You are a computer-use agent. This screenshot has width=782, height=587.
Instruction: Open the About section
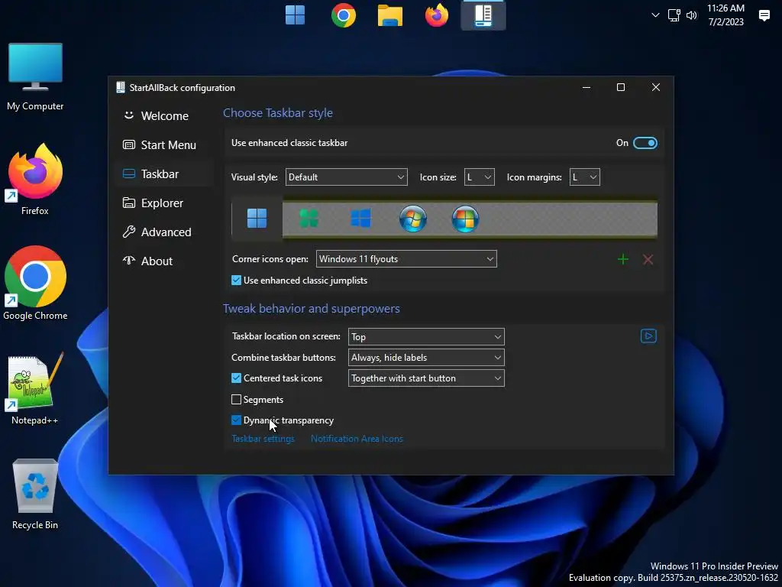pyautogui.click(x=165, y=261)
